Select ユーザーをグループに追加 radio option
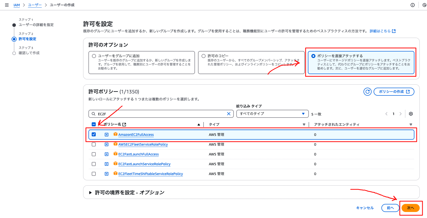This screenshot has width=427, height=218. (x=94, y=56)
